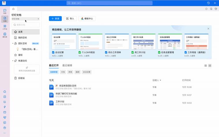Select the 文档 filter chip
The height and width of the screenshot is (137, 219).
[x=63, y=72]
